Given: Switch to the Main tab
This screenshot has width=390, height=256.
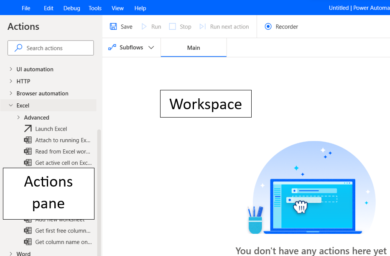Looking at the screenshot, I should coord(193,47).
